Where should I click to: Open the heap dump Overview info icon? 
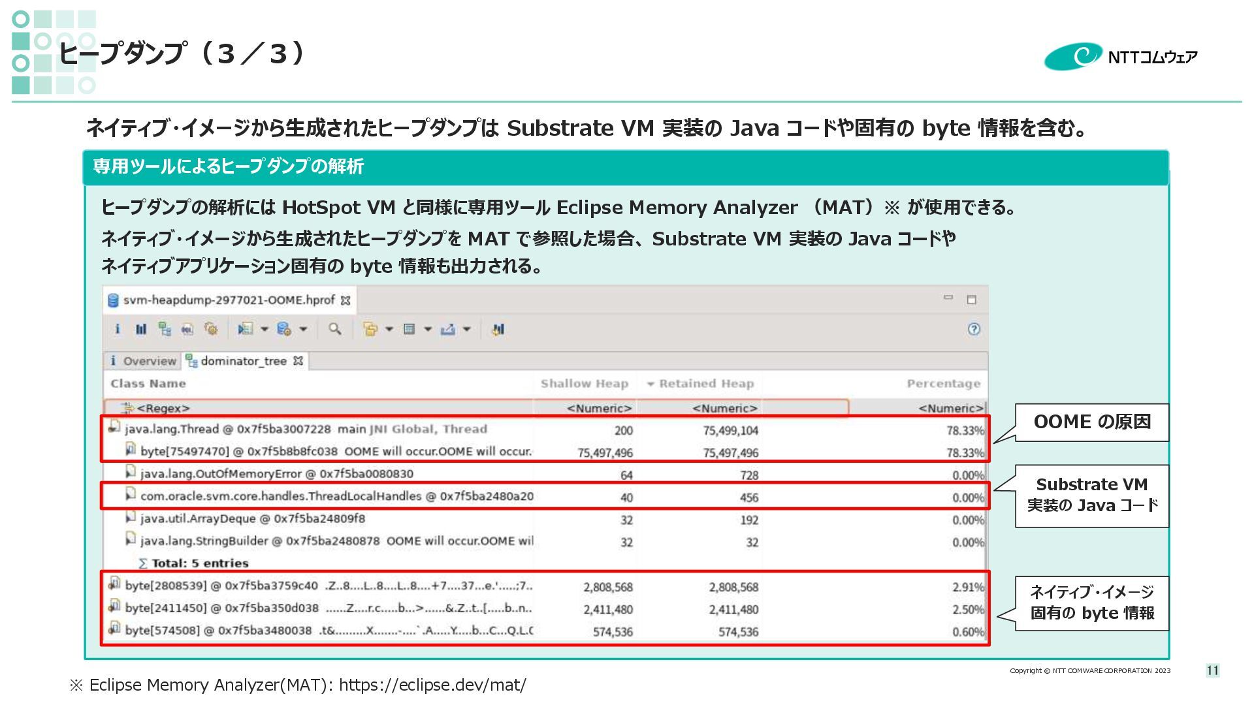point(118,329)
